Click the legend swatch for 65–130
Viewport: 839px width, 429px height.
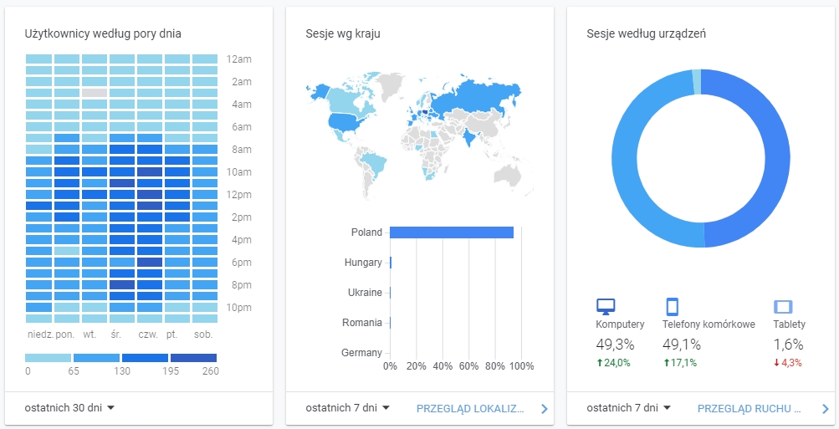[96, 358]
